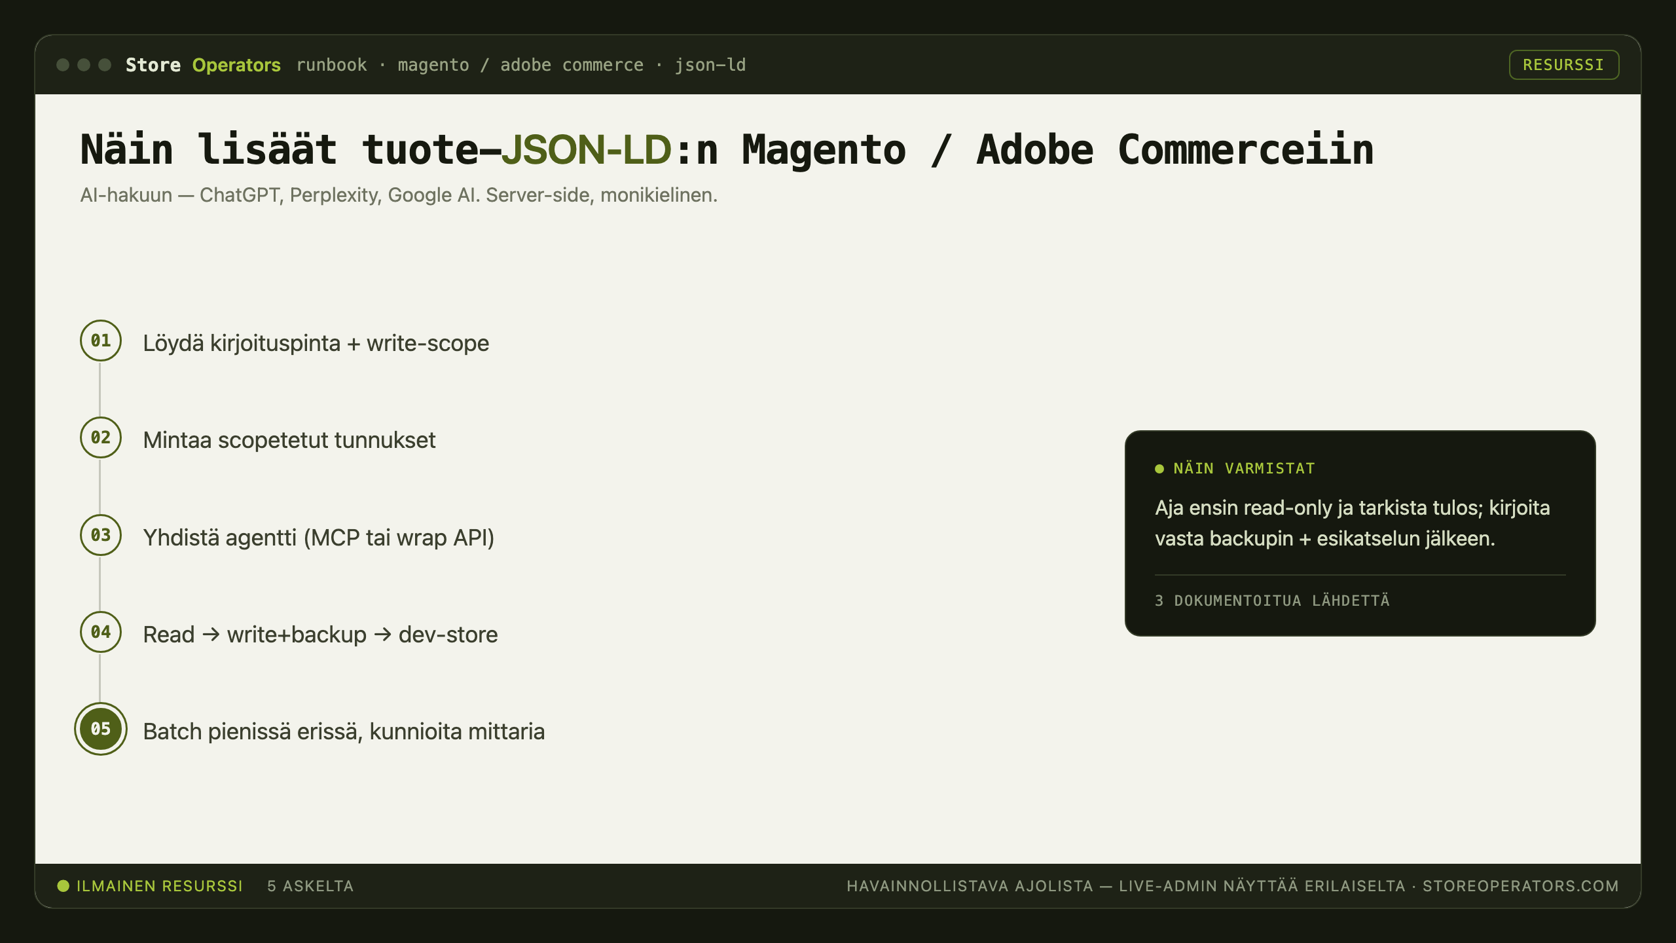
Task: Click the 'Aja ensin read-only' card paragraph
Action: coord(1352,523)
